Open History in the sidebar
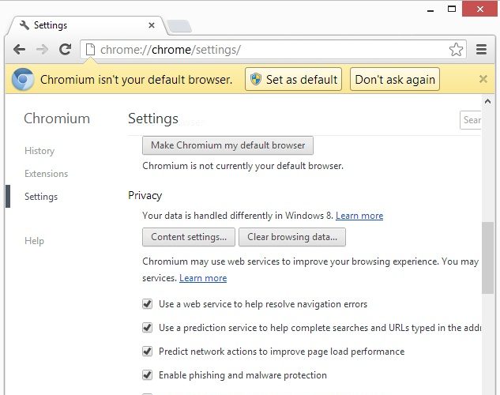This screenshot has height=395, width=500. point(39,151)
